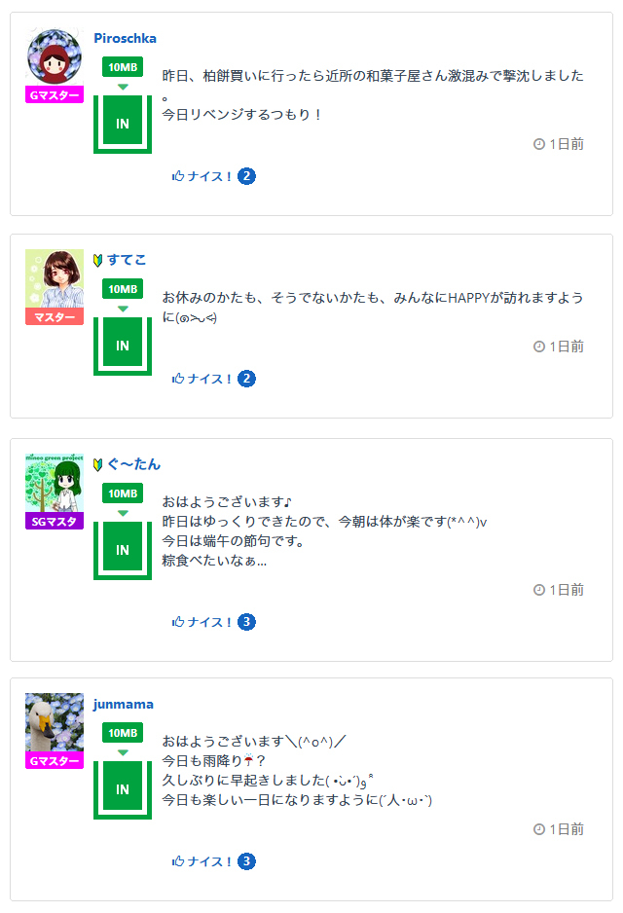Click the 10MB badge on junmama's post
Viewport: 623px width, 913px height.
pyautogui.click(x=123, y=732)
